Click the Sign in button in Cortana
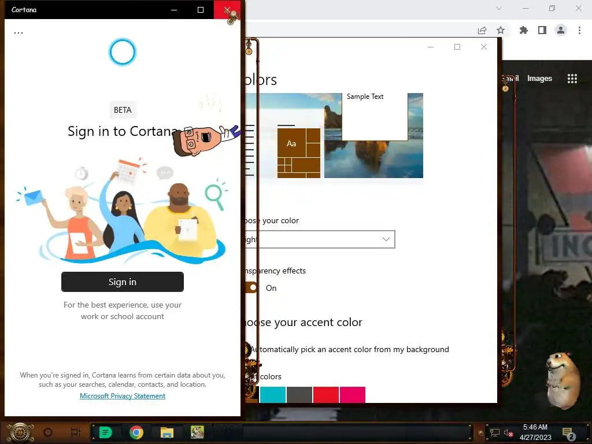Viewport: 592px width, 444px height. tap(123, 282)
